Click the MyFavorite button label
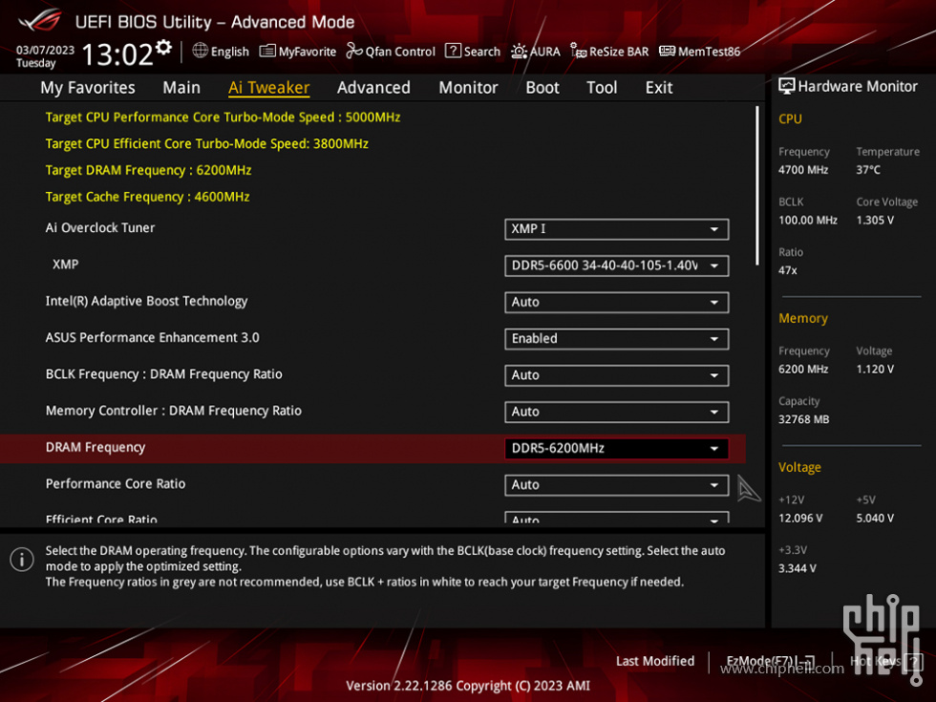 coord(308,52)
